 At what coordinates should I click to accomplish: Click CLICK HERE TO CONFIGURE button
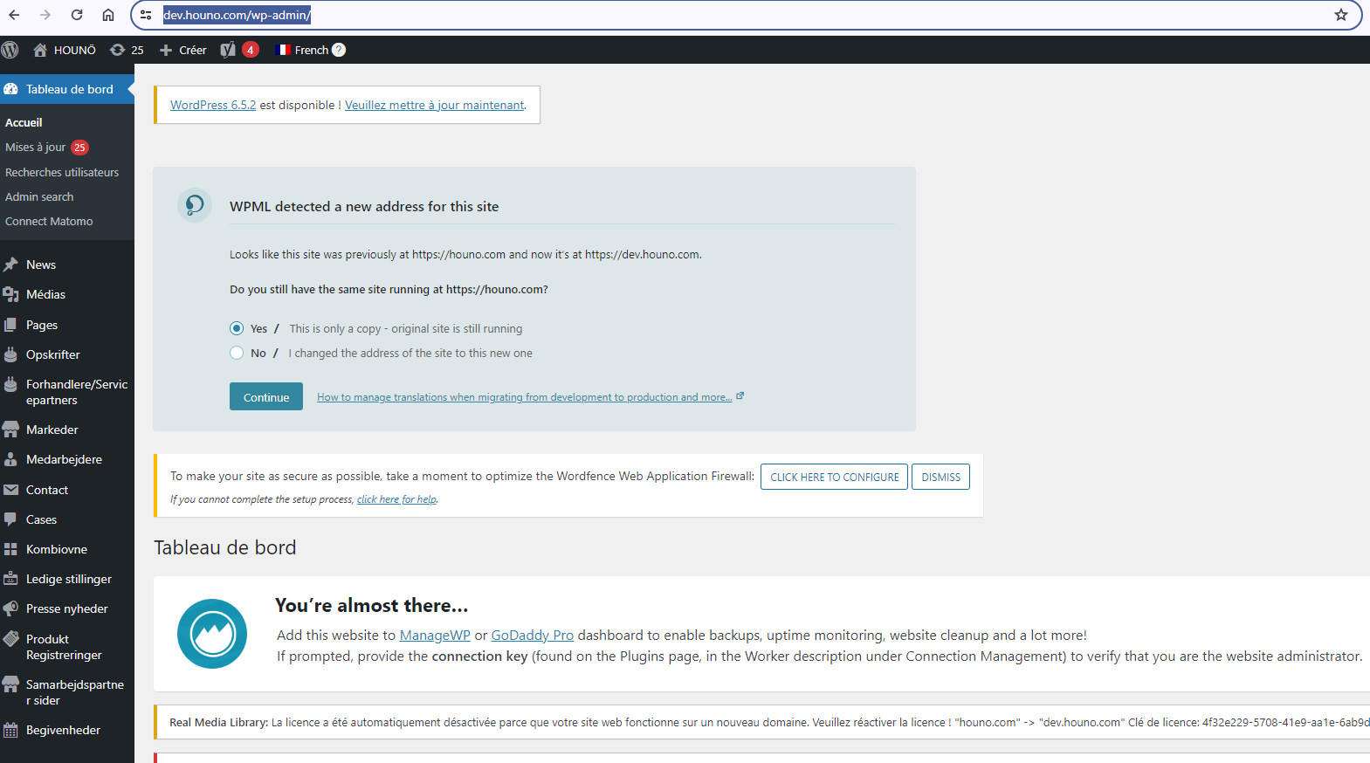834,477
